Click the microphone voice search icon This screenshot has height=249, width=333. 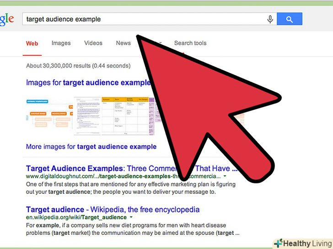[x=270, y=19]
